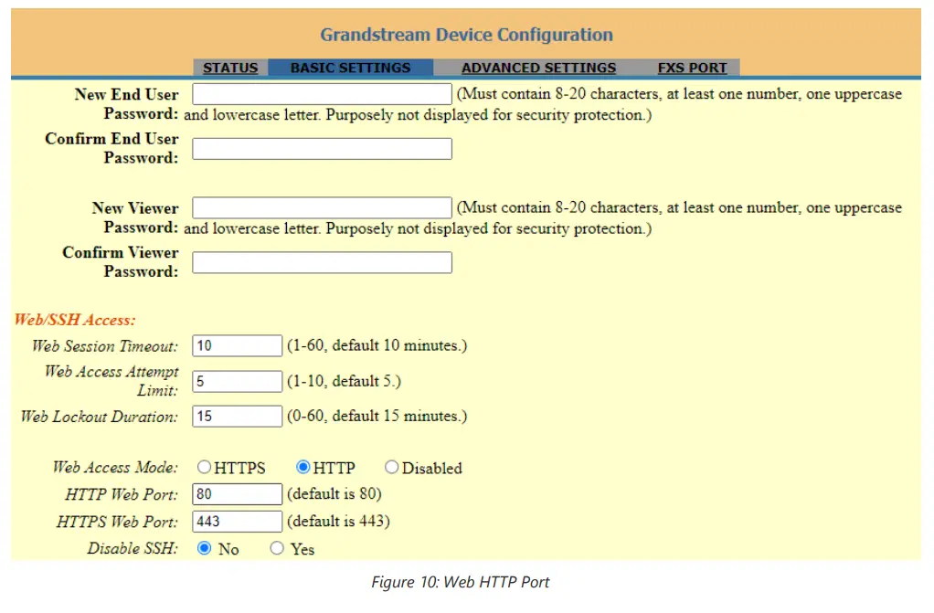The height and width of the screenshot is (613, 934).
Task: Click the '(0-60, default 15 minutes.)' text
Action: pyautogui.click(x=377, y=417)
